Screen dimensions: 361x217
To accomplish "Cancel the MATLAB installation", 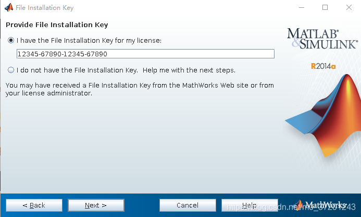I will [188, 205].
